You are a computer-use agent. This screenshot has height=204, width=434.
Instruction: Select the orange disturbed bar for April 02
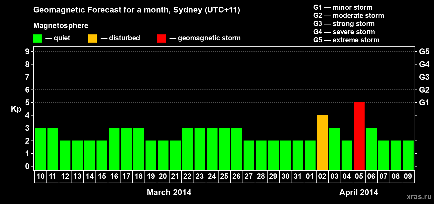[322, 143]
